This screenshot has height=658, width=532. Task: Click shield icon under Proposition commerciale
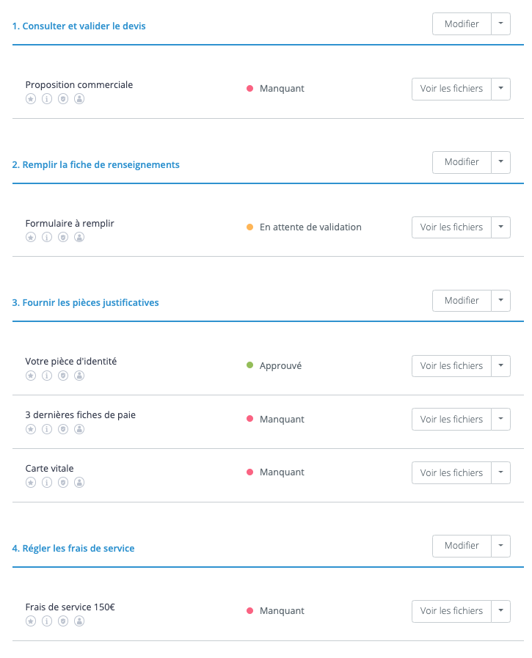[63, 99]
